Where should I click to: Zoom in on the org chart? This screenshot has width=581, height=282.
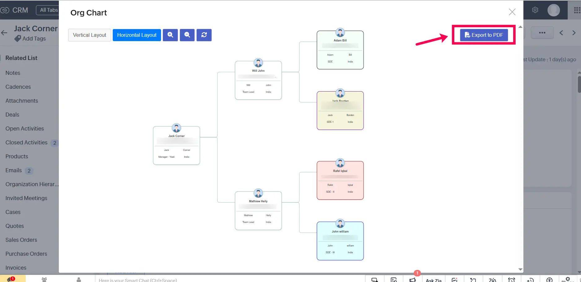pos(170,35)
